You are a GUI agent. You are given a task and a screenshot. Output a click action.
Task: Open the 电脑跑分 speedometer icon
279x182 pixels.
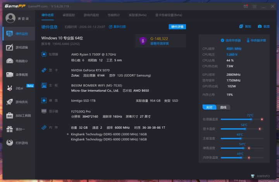tap(10, 61)
